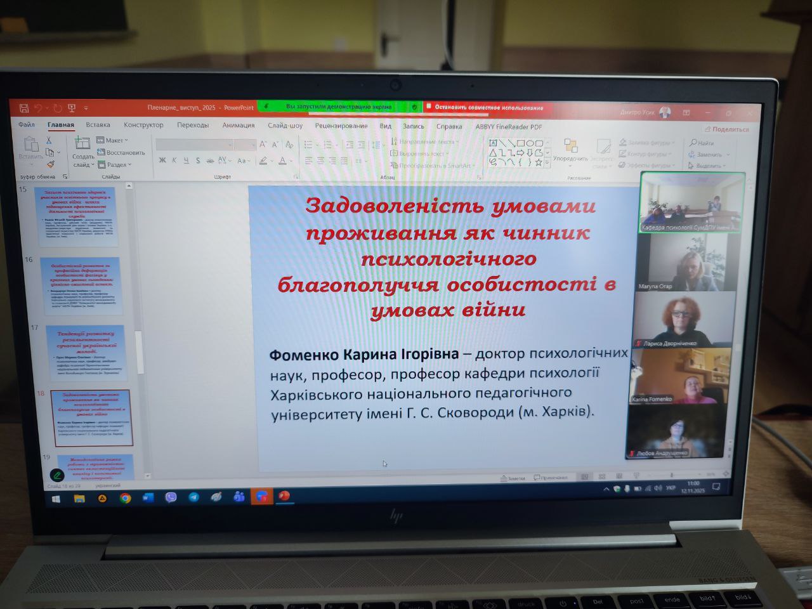Click the Упорядочить arrange icon

coord(570,147)
